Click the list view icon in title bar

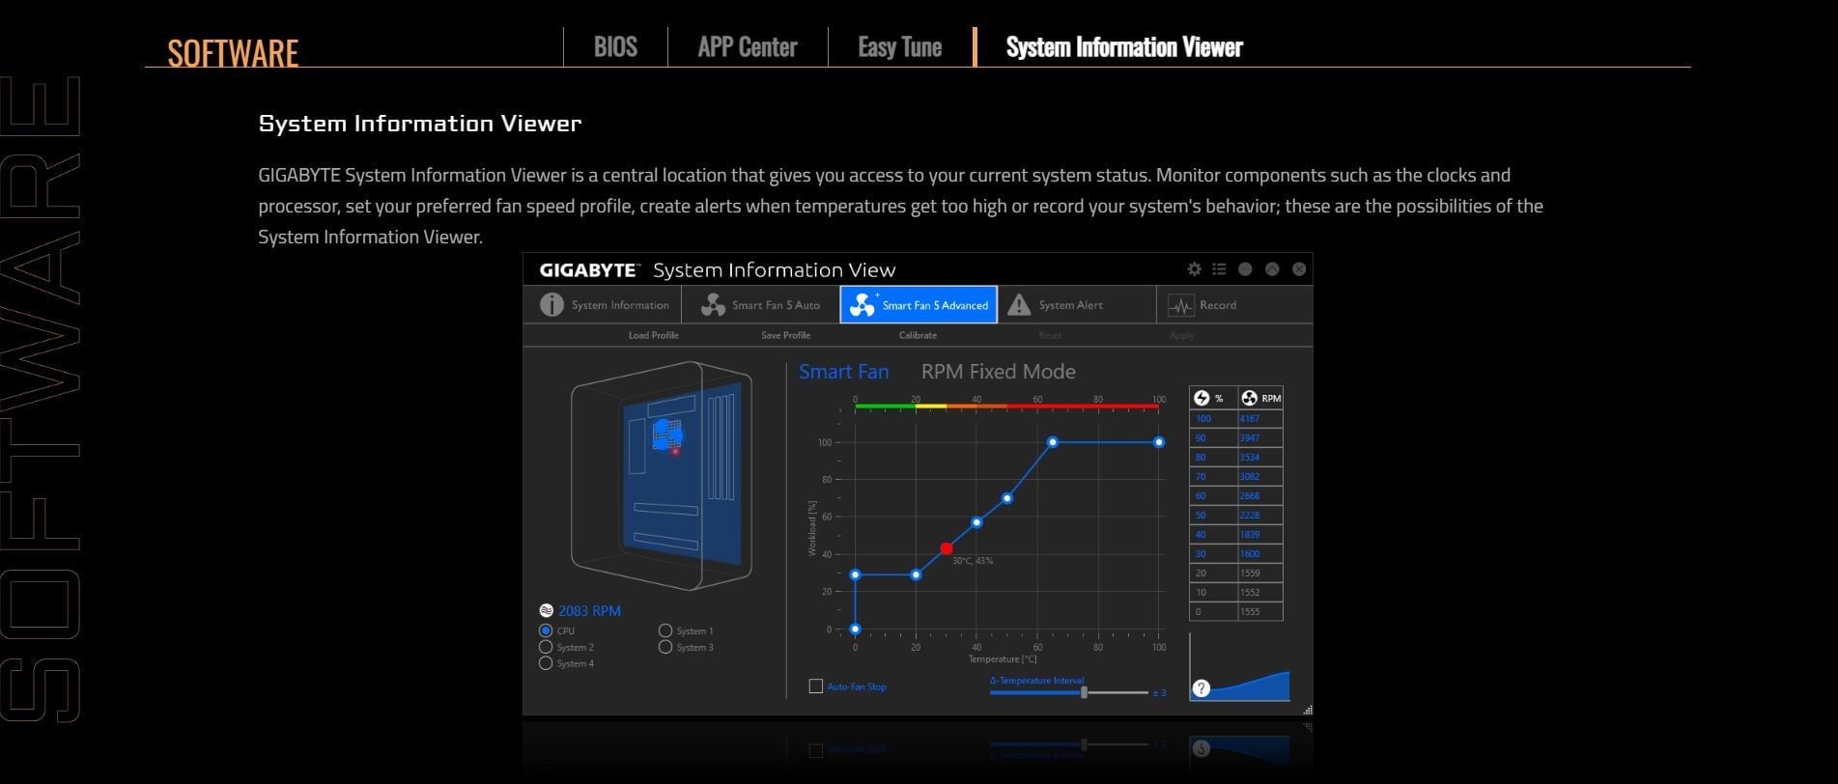pos(1219,269)
